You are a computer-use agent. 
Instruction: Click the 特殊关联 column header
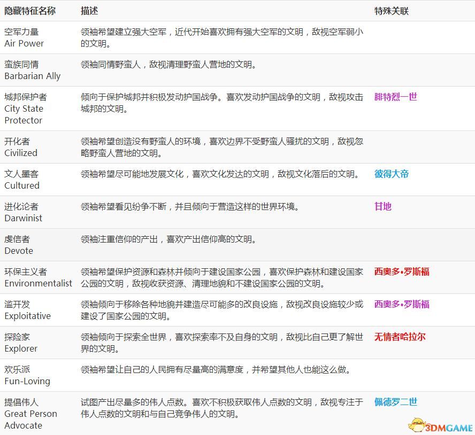[x=392, y=11]
